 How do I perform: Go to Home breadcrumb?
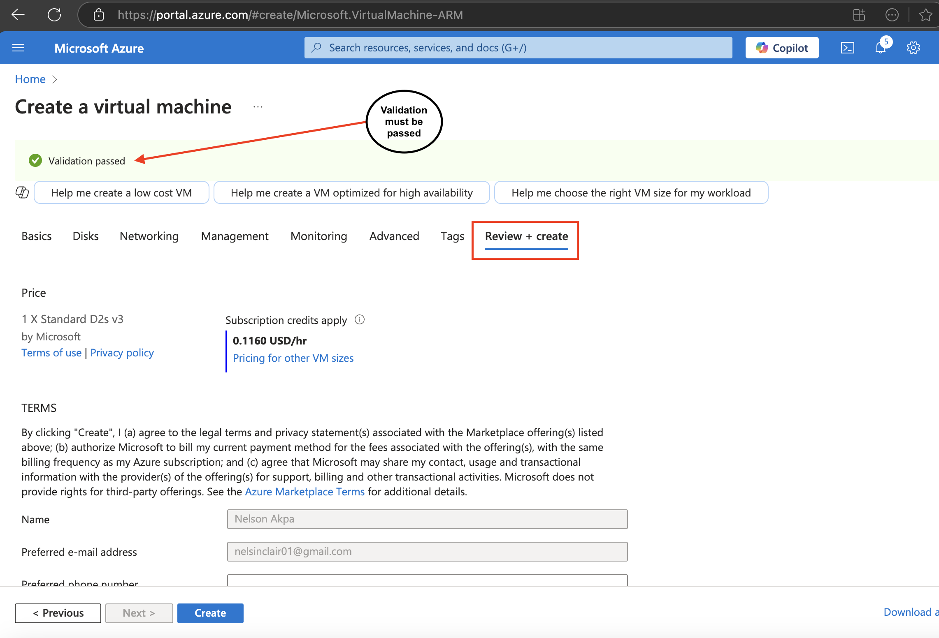pos(30,79)
